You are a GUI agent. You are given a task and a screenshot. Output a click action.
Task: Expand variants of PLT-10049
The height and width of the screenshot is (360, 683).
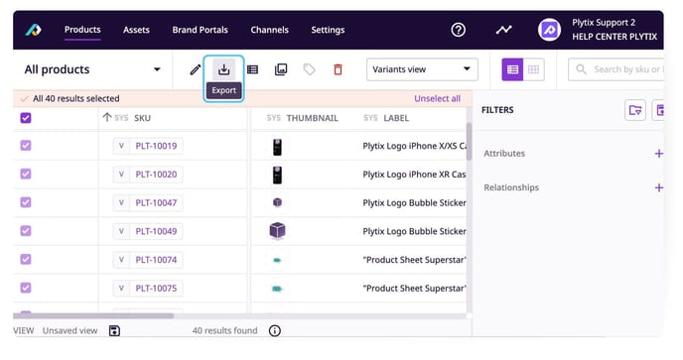tap(121, 231)
